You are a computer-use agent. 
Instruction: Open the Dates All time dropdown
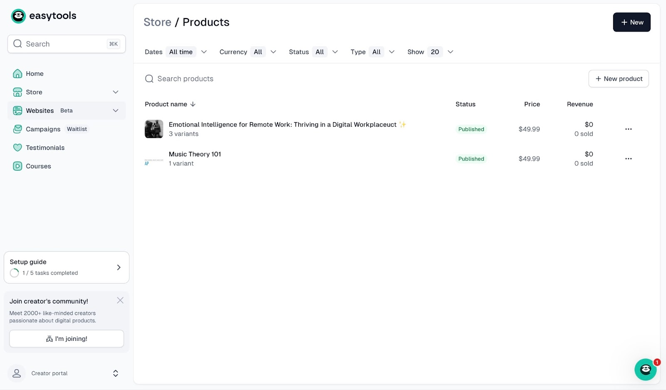coord(186,52)
